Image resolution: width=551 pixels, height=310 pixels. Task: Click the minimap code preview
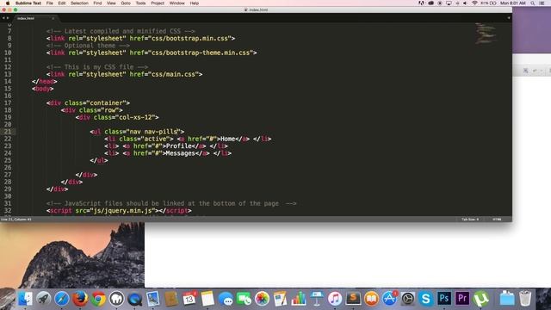click(x=486, y=34)
